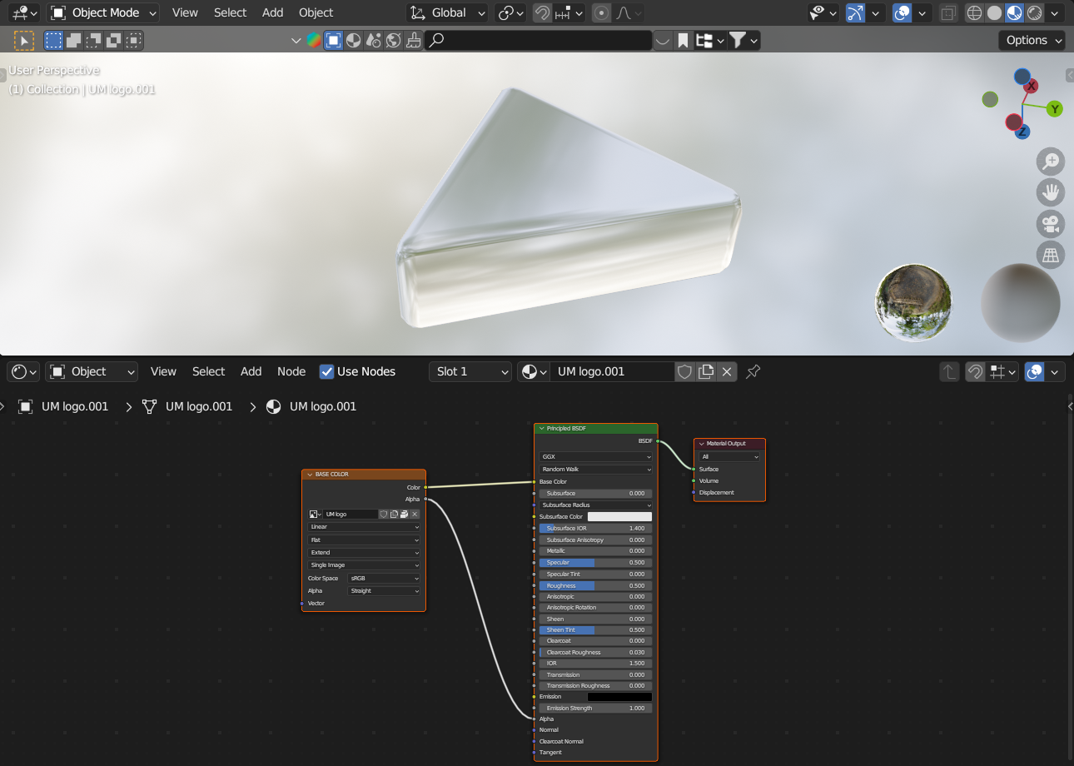Click the hand pan gizmo in viewport
Image resolution: width=1074 pixels, height=766 pixels.
tap(1051, 192)
